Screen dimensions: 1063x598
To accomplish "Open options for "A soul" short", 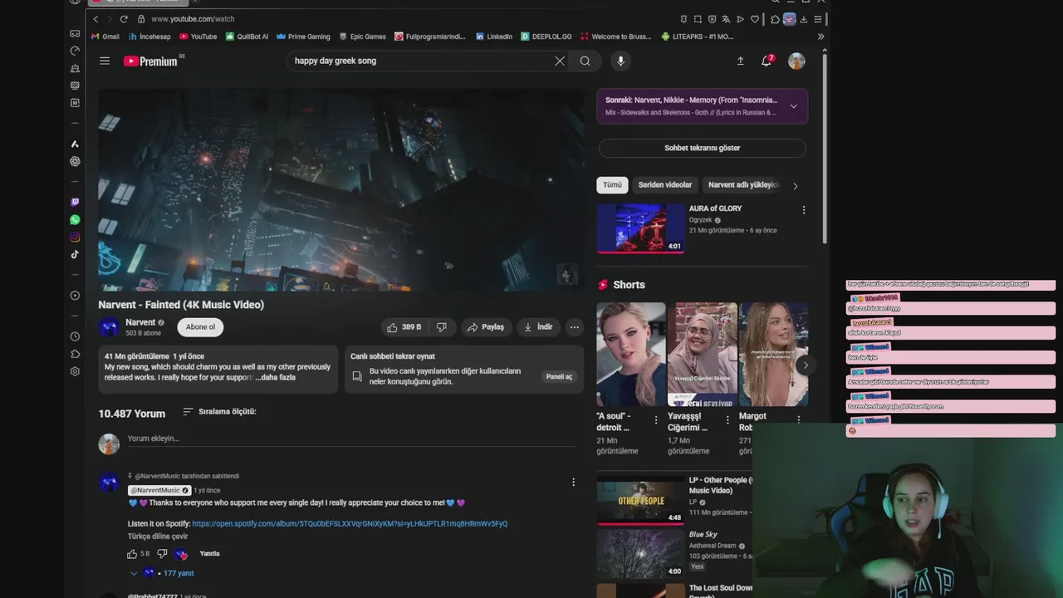I will tap(656, 420).
